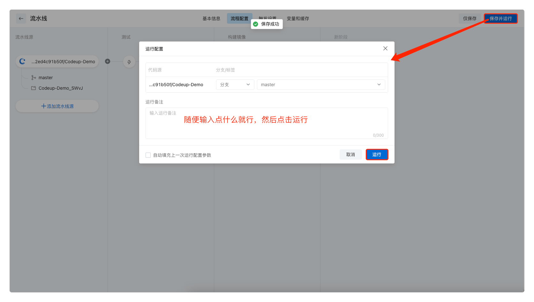Switch to 流程配置 tab

(x=239, y=19)
